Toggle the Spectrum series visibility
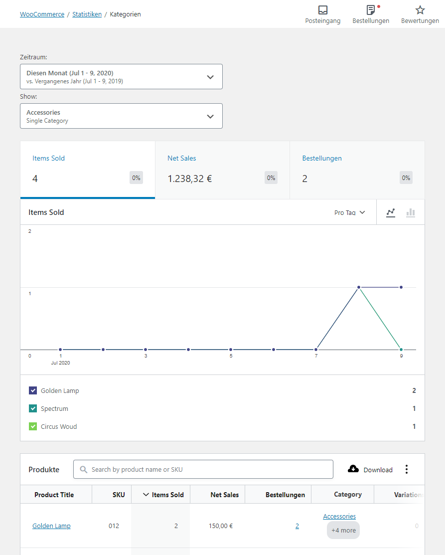This screenshot has width=445, height=555. [x=32, y=408]
